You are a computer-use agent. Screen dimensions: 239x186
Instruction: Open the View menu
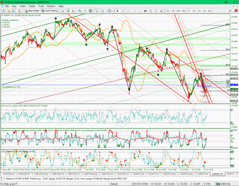pyautogui.click(x=14, y=6)
